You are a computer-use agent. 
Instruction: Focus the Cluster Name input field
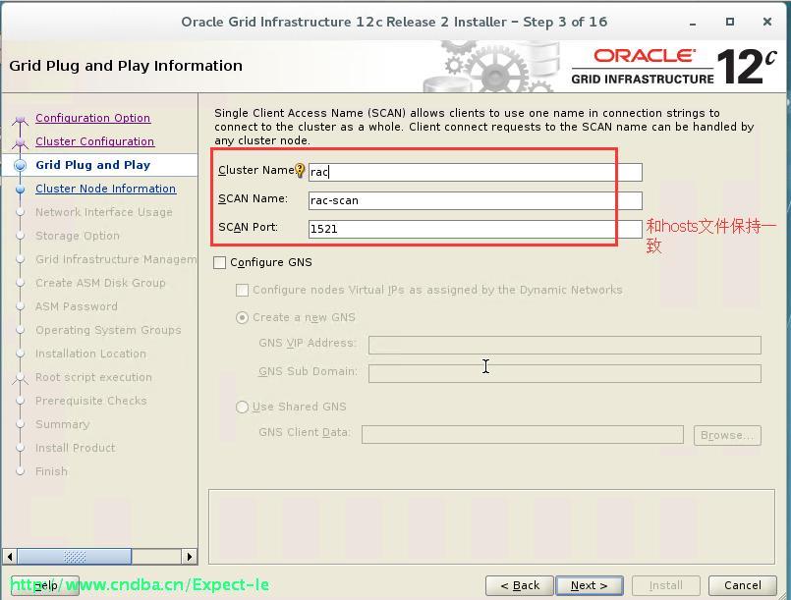click(476, 172)
